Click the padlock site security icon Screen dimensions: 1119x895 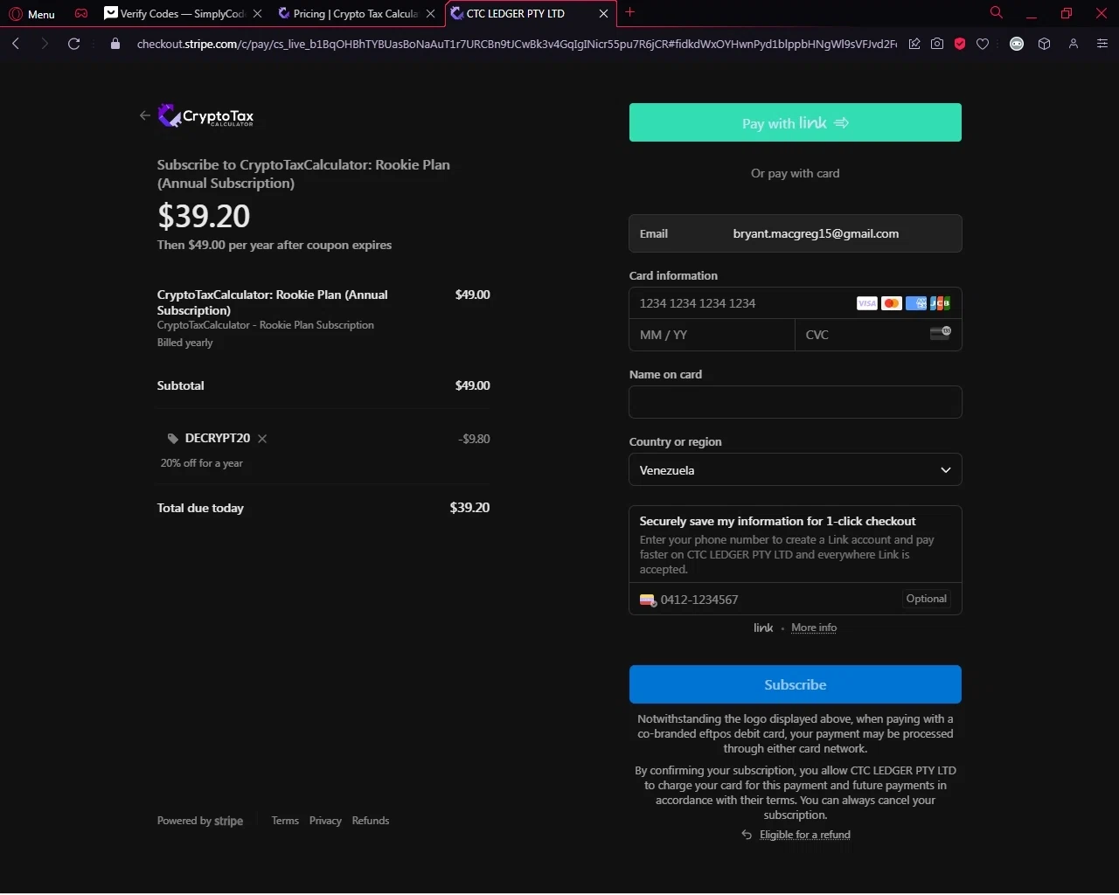115,44
